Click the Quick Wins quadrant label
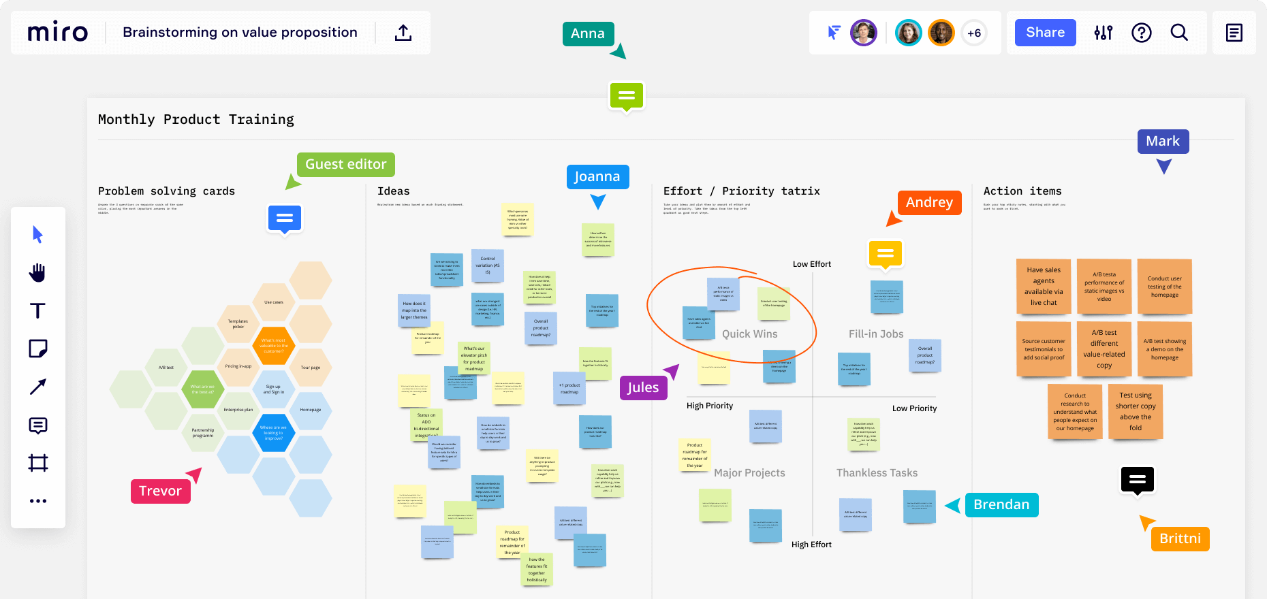The width and height of the screenshot is (1267, 599). click(749, 334)
